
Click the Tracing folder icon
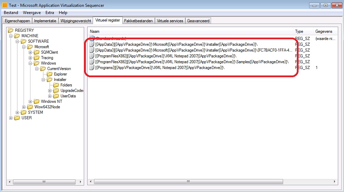[x=37, y=58]
